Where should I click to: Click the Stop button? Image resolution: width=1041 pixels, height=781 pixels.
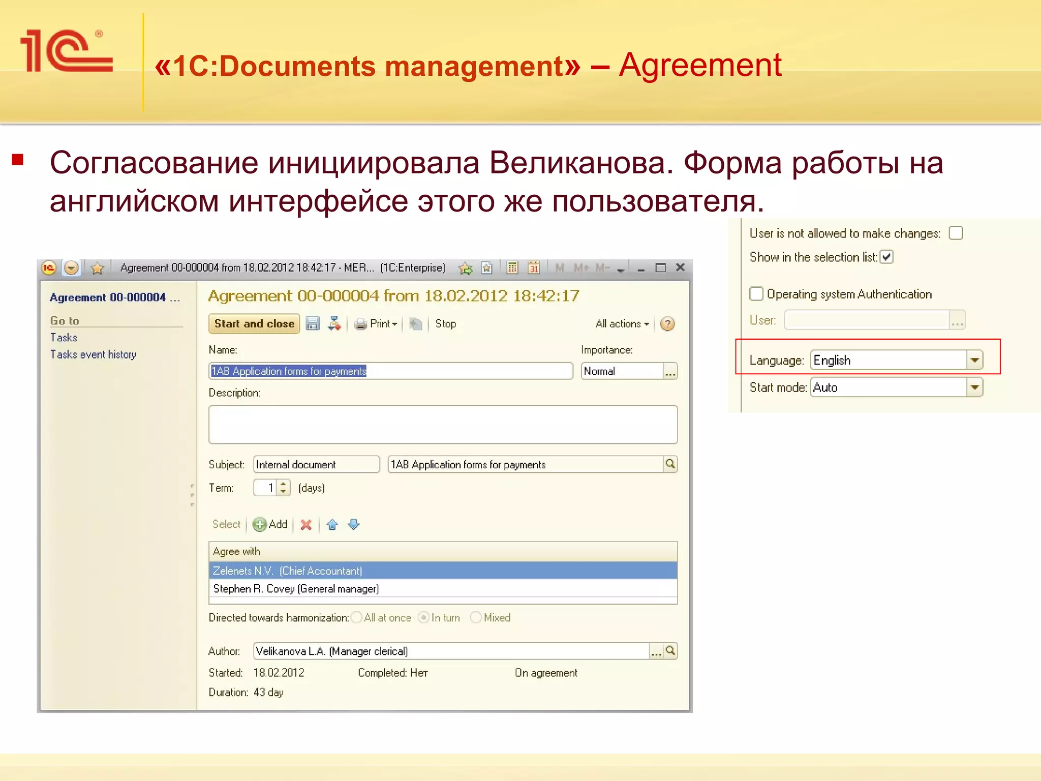446,324
